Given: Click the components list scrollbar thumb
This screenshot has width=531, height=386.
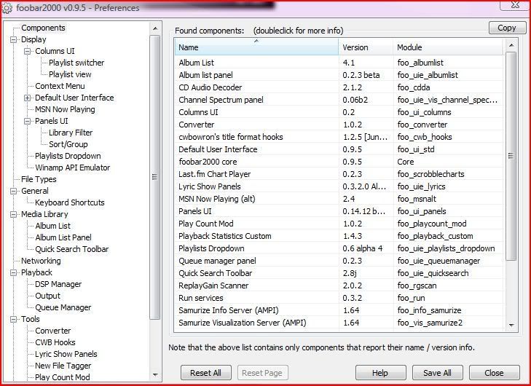Looking at the screenshot, I should coord(511,156).
